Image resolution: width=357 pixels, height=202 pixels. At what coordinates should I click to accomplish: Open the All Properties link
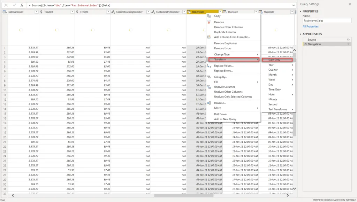[x=310, y=26]
